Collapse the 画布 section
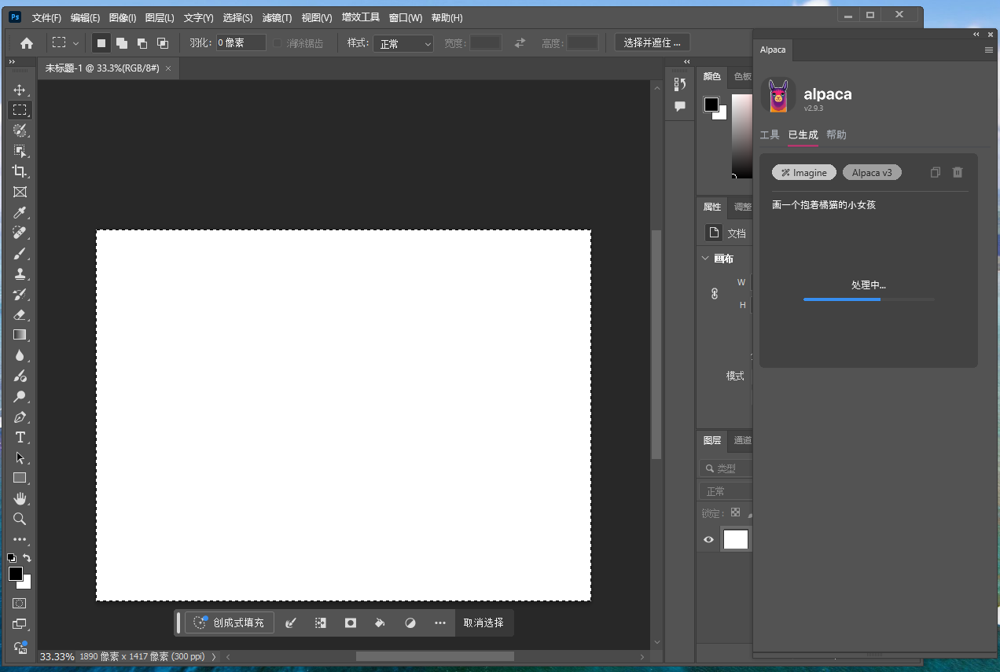This screenshot has width=1000, height=672. [704, 259]
